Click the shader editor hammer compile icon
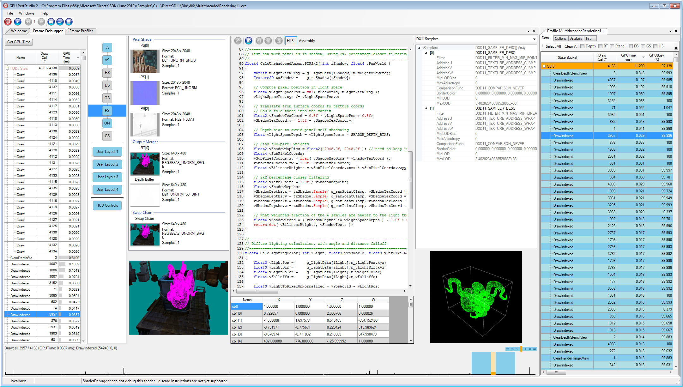 pyautogui.click(x=238, y=40)
